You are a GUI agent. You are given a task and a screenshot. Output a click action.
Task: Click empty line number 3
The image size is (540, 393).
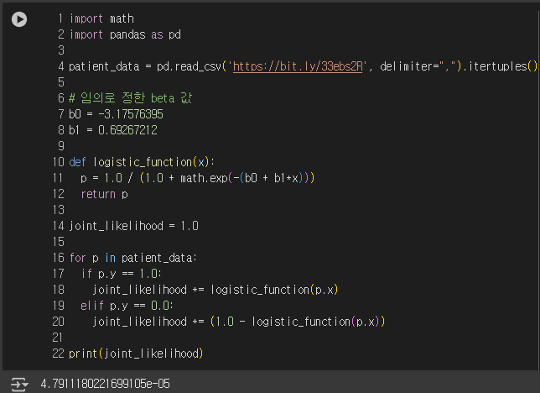61,50
